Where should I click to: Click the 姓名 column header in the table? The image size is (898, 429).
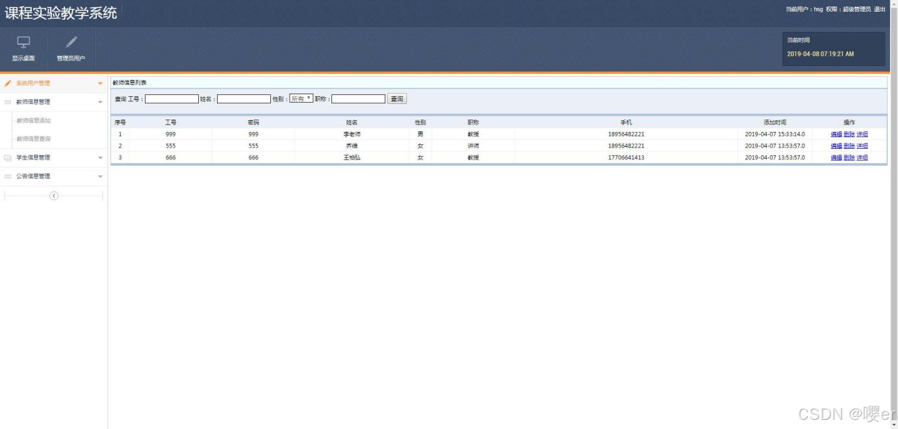tap(352, 122)
